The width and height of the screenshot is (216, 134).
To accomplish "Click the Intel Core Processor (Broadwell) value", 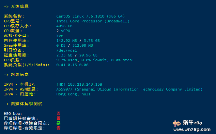I will coord(93,21).
